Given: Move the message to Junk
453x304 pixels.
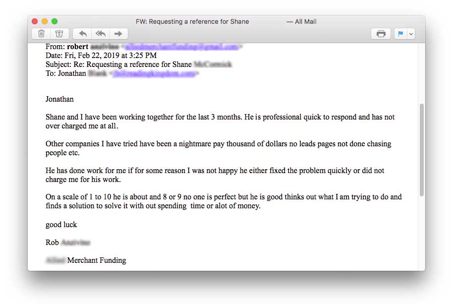Looking at the screenshot, I should [x=59, y=34].
